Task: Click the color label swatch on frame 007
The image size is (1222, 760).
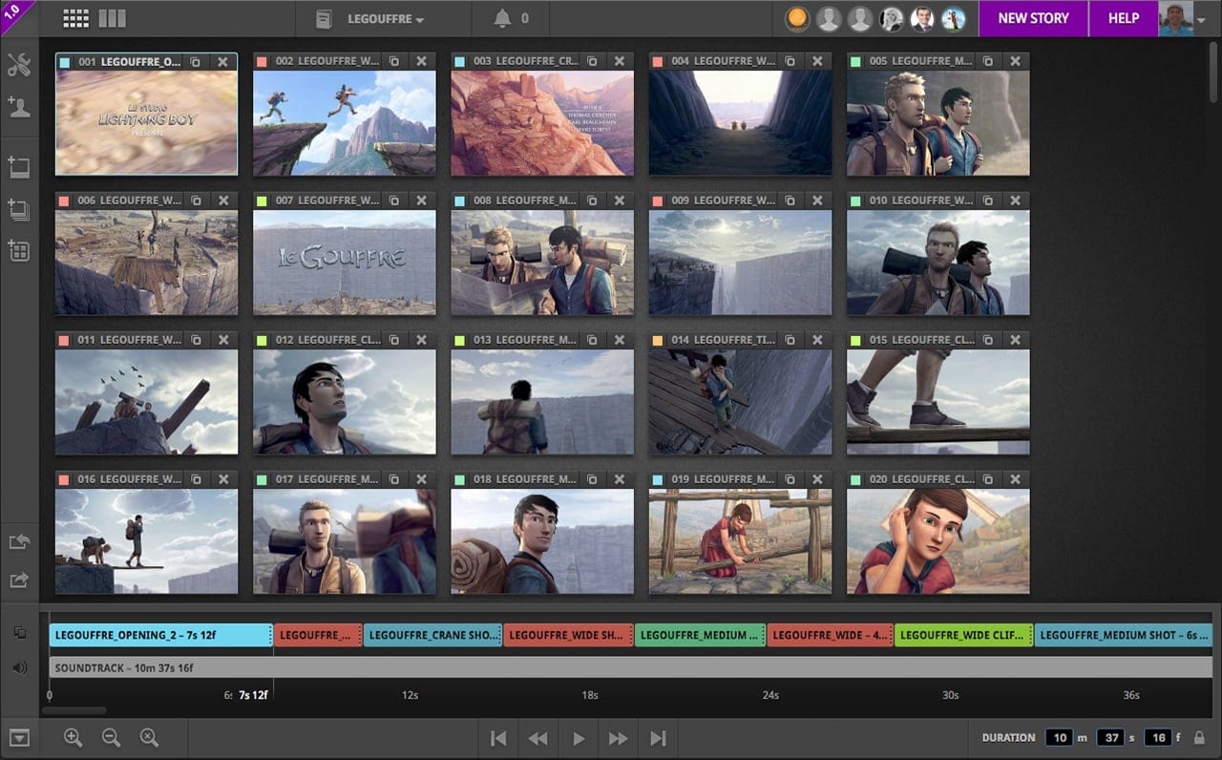Action: point(262,201)
